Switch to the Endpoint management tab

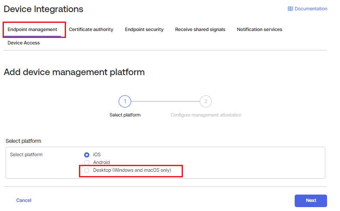pyautogui.click(x=32, y=29)
